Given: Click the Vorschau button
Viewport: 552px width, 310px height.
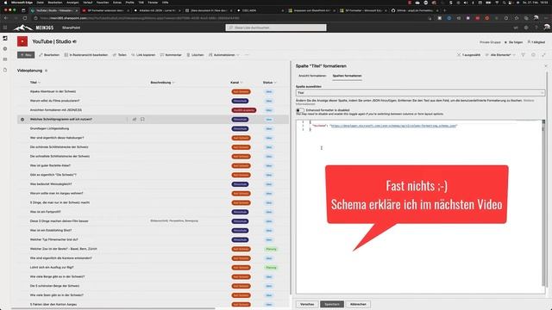Looking at the screenshot, I should [x=307, y=304].
